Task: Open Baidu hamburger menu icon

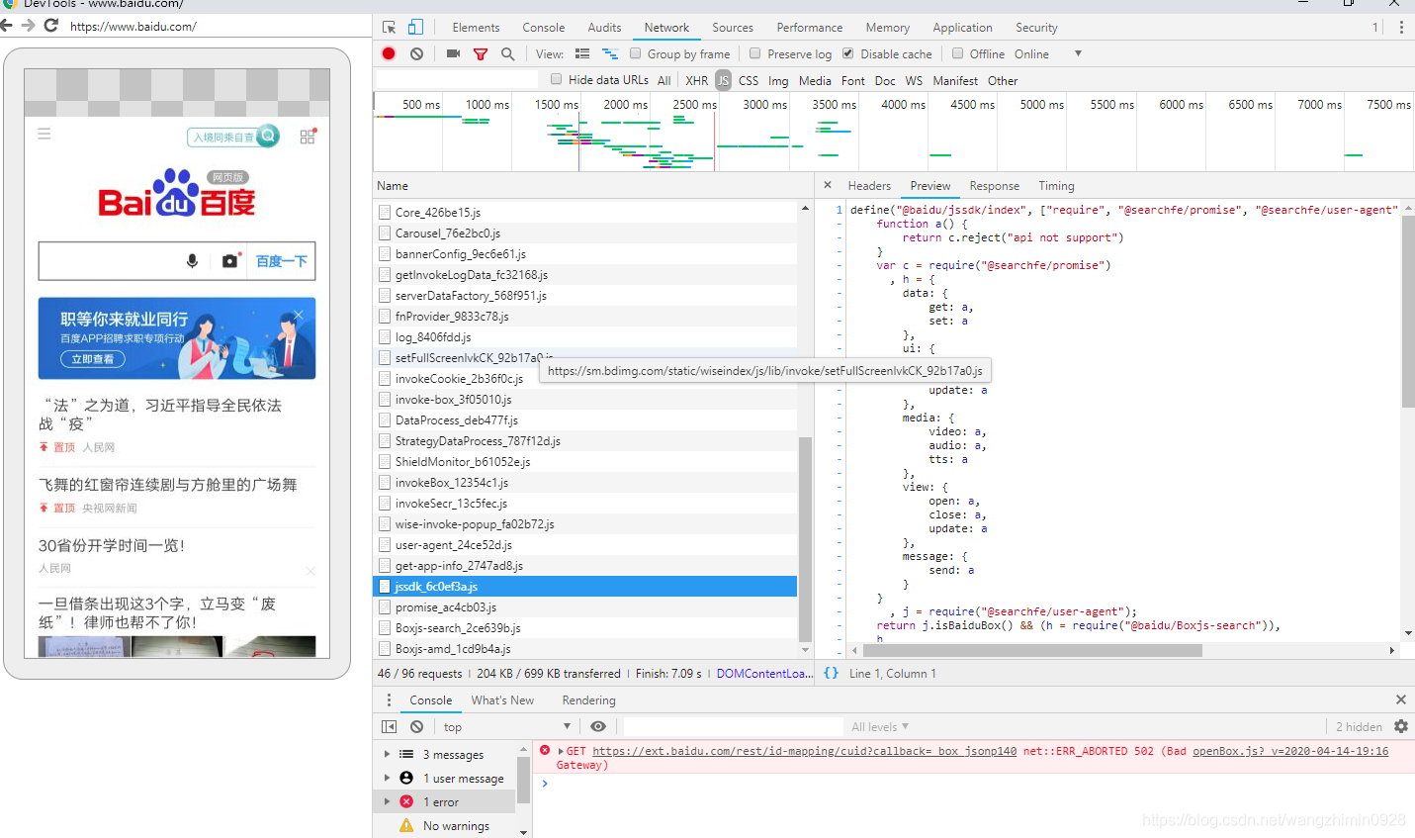Action: click(44, 134)
